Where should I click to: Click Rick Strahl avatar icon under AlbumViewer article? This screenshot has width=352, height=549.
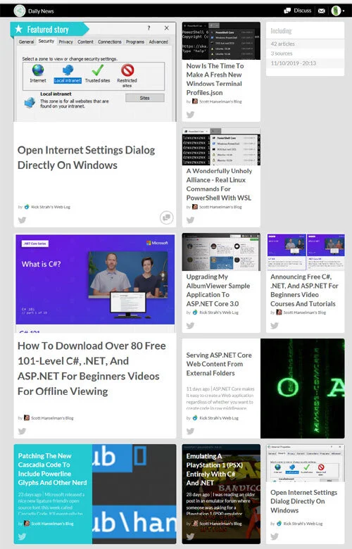click(x=195, y=313)
